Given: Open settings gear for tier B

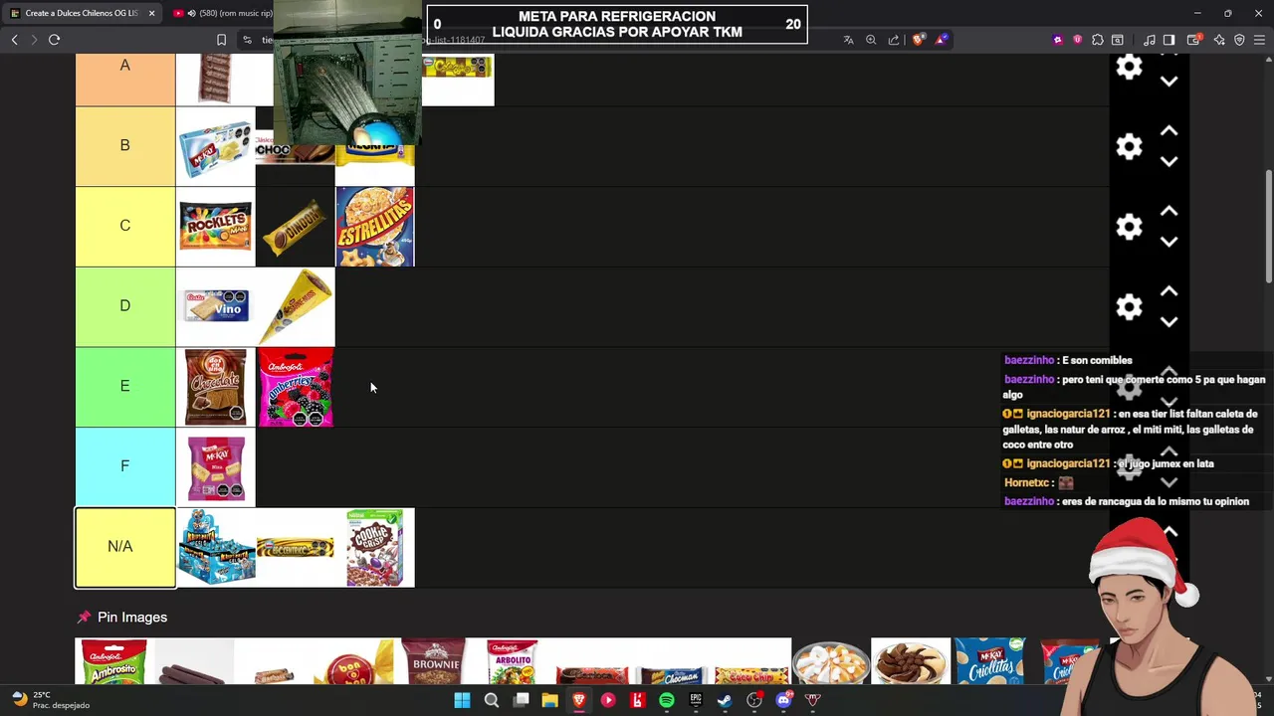Looking at the screenshot, I should coord(1129,147).
